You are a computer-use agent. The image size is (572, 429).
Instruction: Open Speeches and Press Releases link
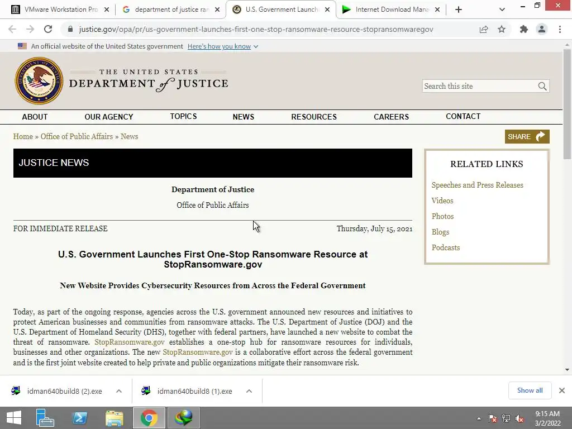pos(477,185)
